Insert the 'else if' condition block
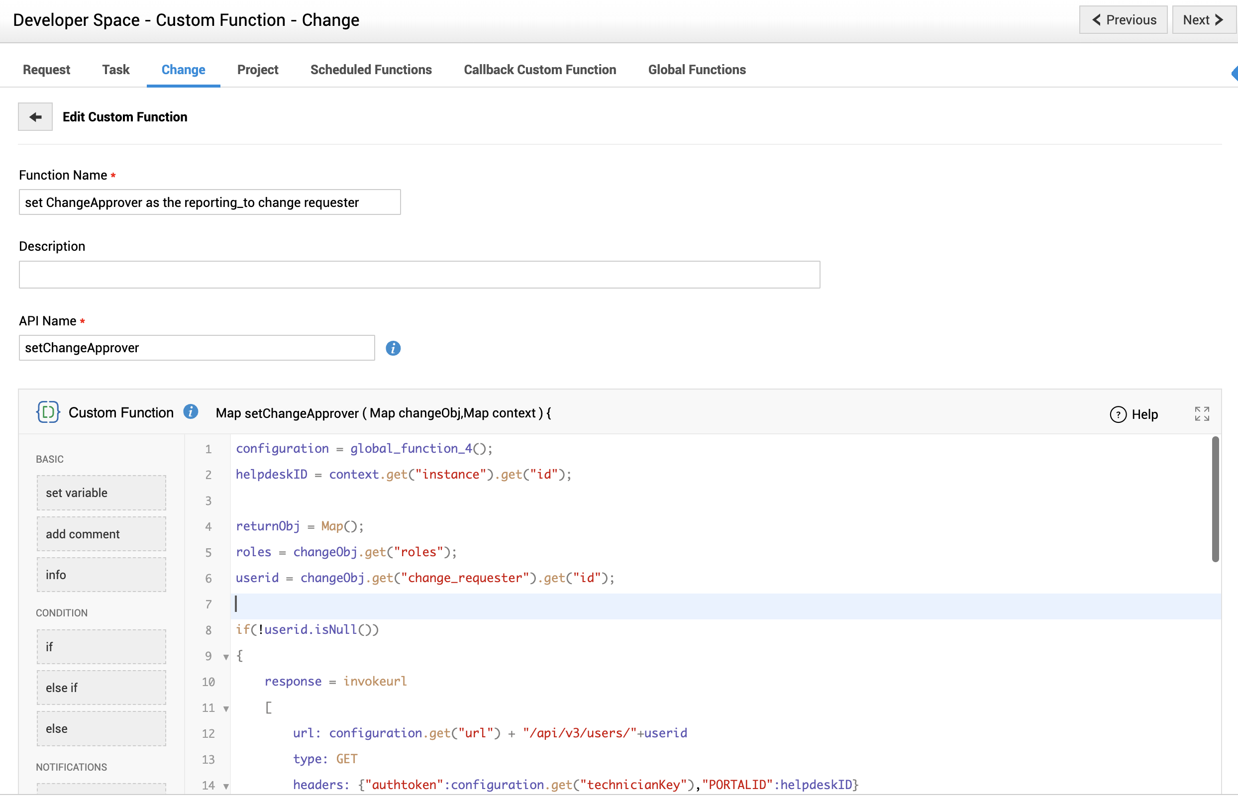Viewport: 1238px width, 797px height. [102, 688]
